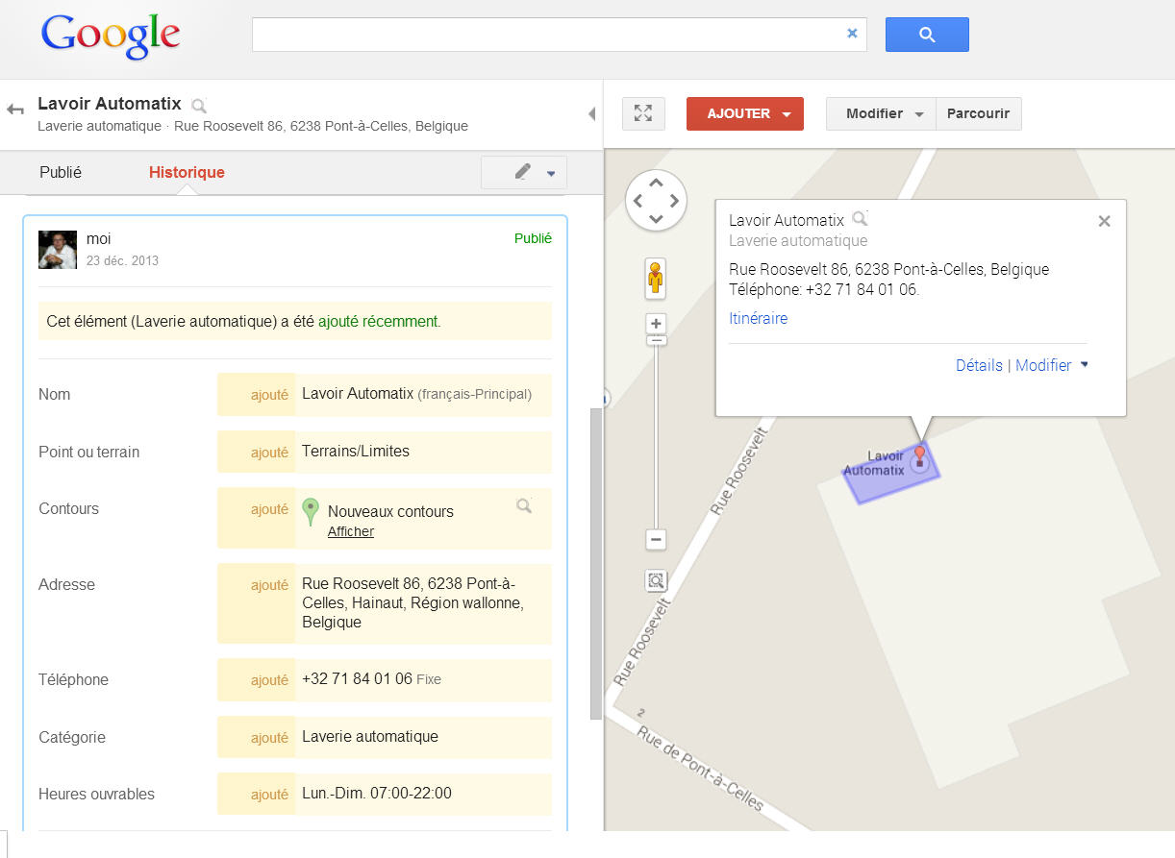Click the Modifier link in the info window
The width and height of the screenshot is (1175, 858).
click(1043, 365)
